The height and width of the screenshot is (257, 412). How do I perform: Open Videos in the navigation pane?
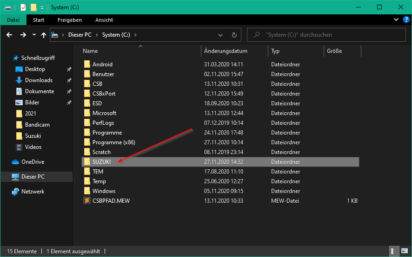pyautogui.click(x=33, y=147)
